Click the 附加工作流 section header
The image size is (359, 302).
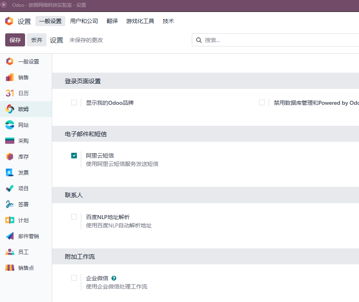80,257
